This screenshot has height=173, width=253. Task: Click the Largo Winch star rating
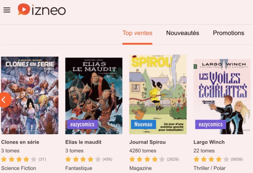pos(211,159)
